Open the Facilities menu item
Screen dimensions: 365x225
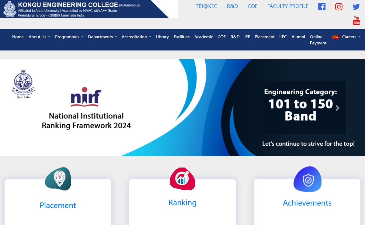(182, 37)
